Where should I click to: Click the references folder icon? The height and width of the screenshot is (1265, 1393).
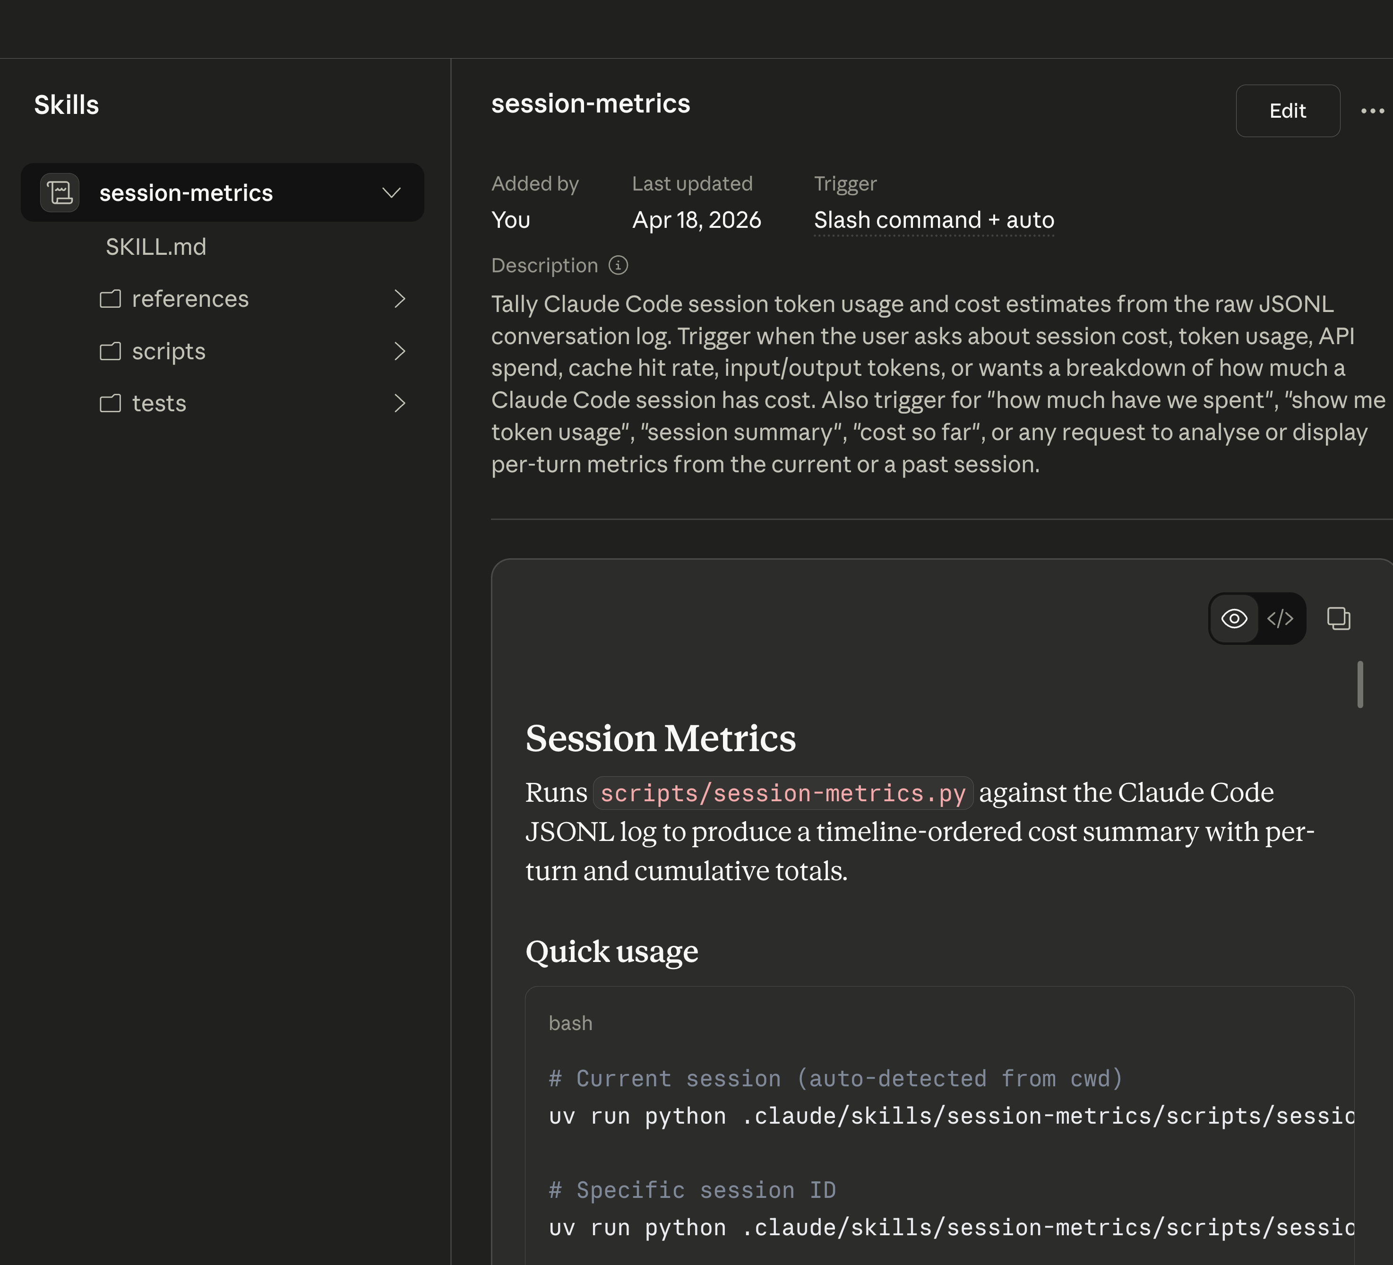[111, 299]
